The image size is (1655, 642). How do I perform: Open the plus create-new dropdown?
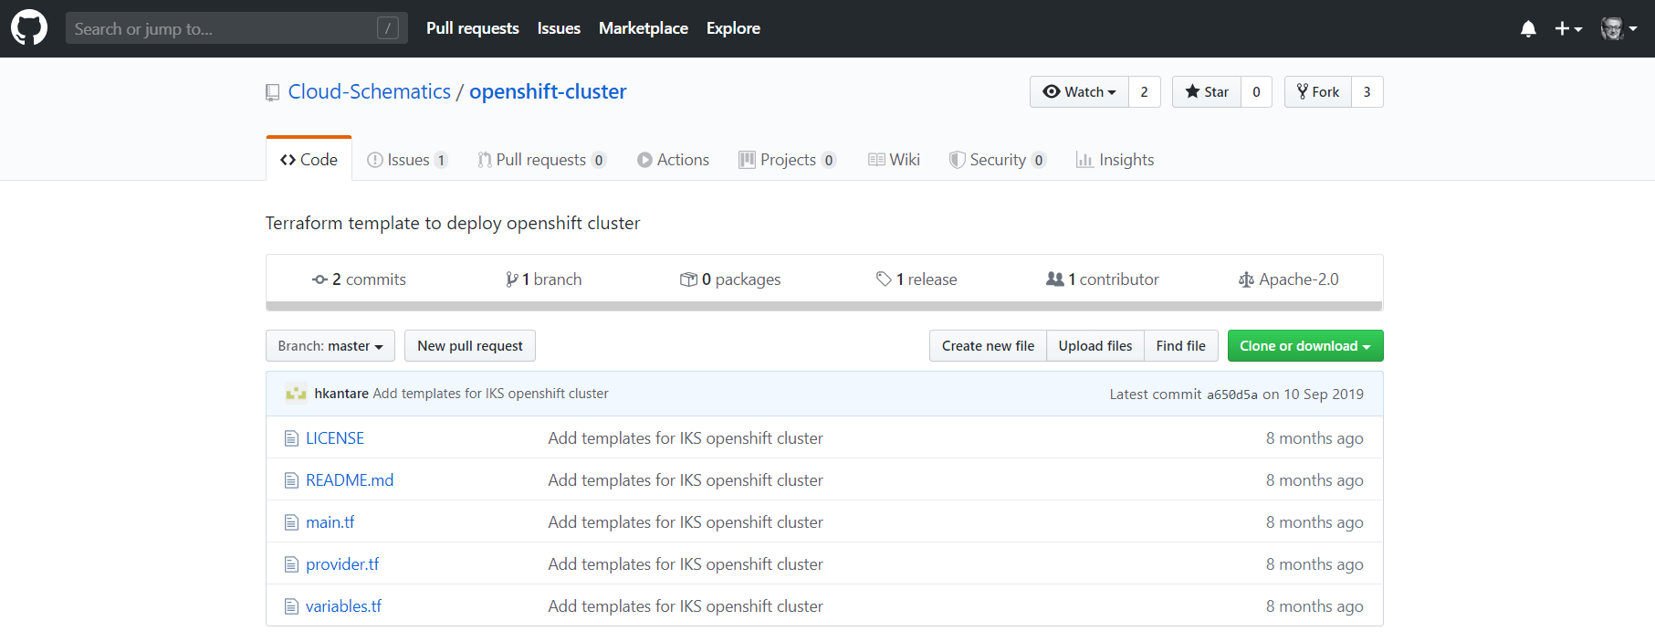click(1567, 29)
